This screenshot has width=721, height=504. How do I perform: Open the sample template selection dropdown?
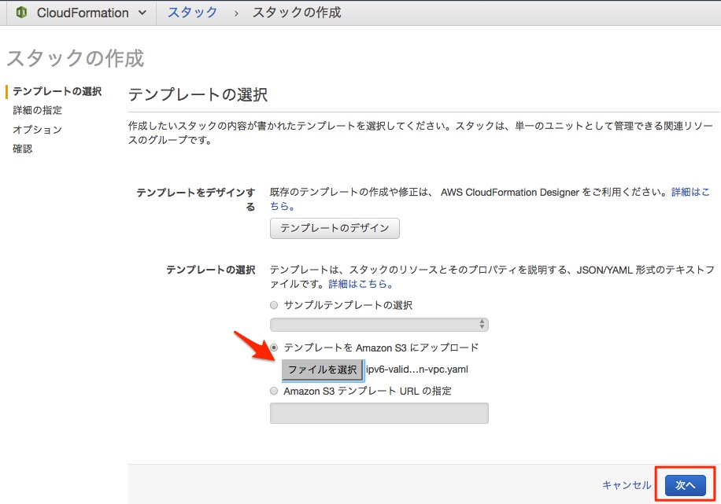point(379,324)
